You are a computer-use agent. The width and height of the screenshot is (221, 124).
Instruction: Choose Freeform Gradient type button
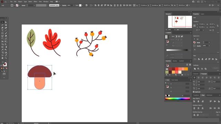(x=182, y=37)
